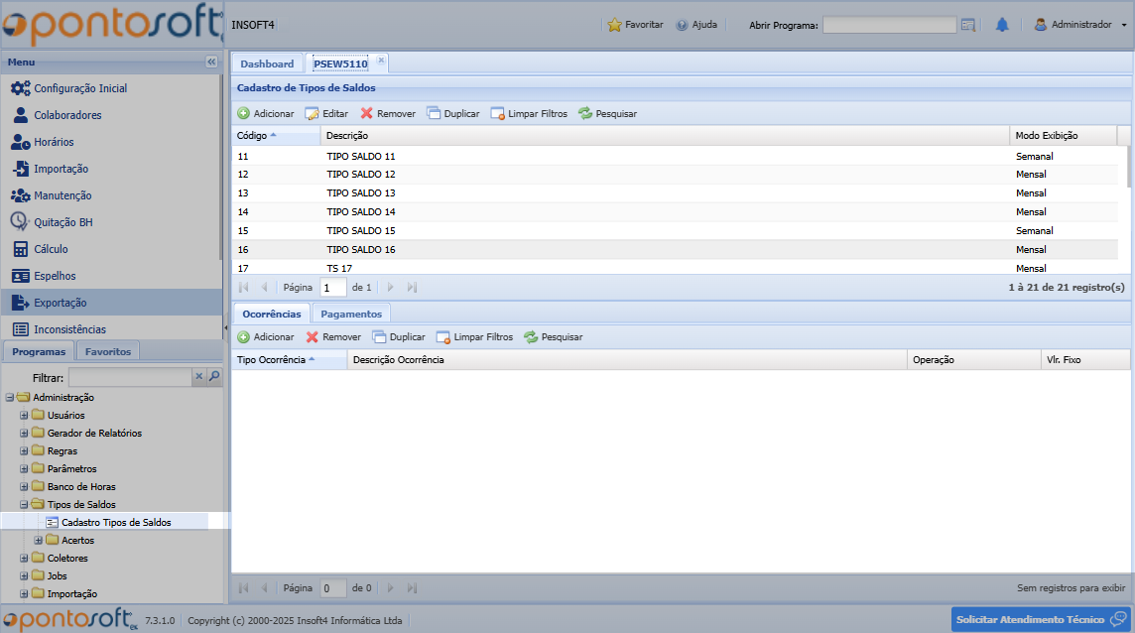Viewport: 1135px width, 633px height.
Task: Click the Favoritar star icon
Action: (x=614, y=25)
